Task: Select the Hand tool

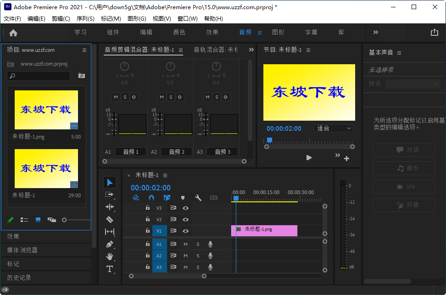Action: 110,256
